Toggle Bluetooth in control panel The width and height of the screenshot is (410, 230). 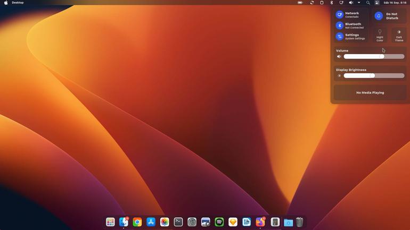click(x=350, y=25)
